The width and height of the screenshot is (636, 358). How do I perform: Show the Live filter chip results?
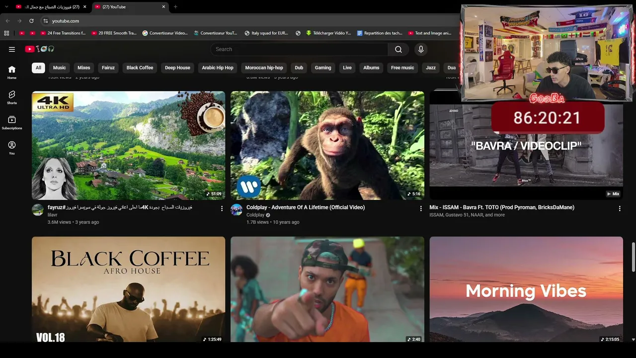pos(347,68)
